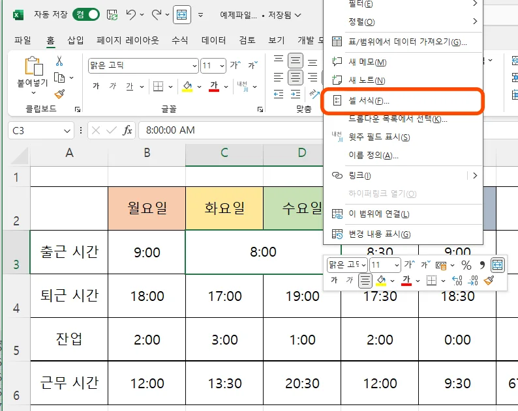Click Increase Indent icon in ribbon
This screenshot has width=518, height=411.
click(296, 94)
